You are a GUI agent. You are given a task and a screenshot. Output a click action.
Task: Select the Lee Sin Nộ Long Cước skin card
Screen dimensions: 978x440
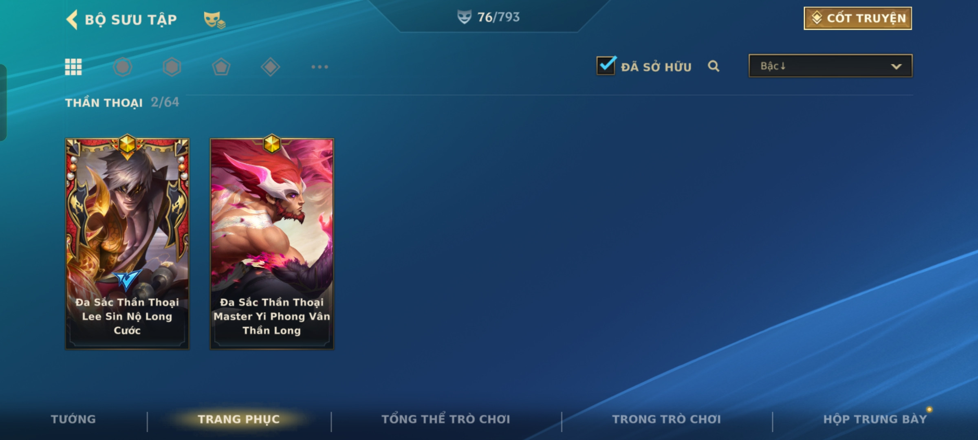pyautogui.click(x=127, y=244)
